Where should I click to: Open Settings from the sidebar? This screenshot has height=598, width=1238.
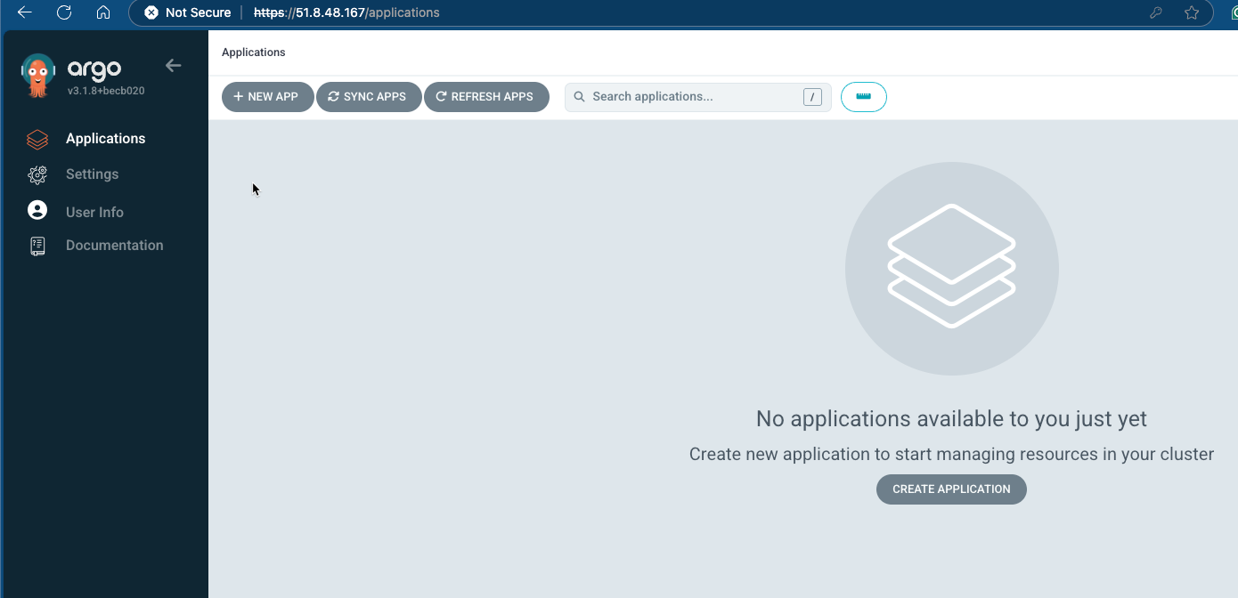[x=92, y=174]
